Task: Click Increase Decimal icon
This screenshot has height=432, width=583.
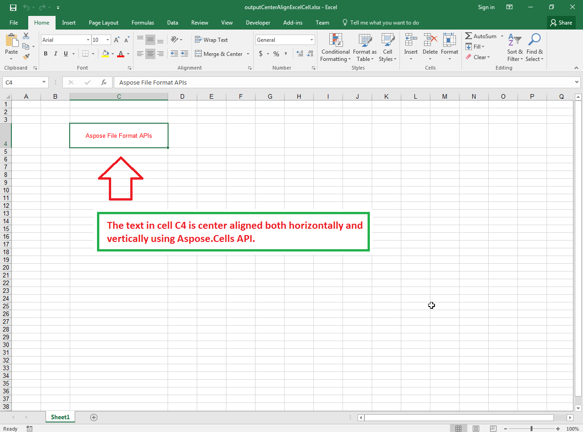Action: click(x=300, y=54)
